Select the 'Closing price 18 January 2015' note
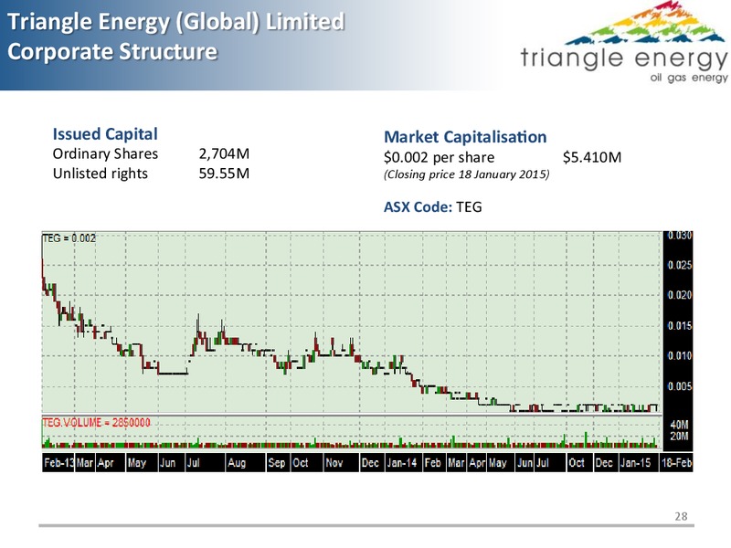The height and width of the screenshot is (548, 731). click(x=467, y=174)
